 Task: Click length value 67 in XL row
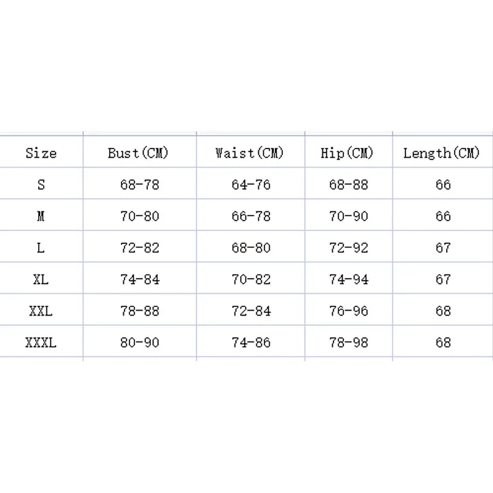pyautogui.click(x=443, y=279)
